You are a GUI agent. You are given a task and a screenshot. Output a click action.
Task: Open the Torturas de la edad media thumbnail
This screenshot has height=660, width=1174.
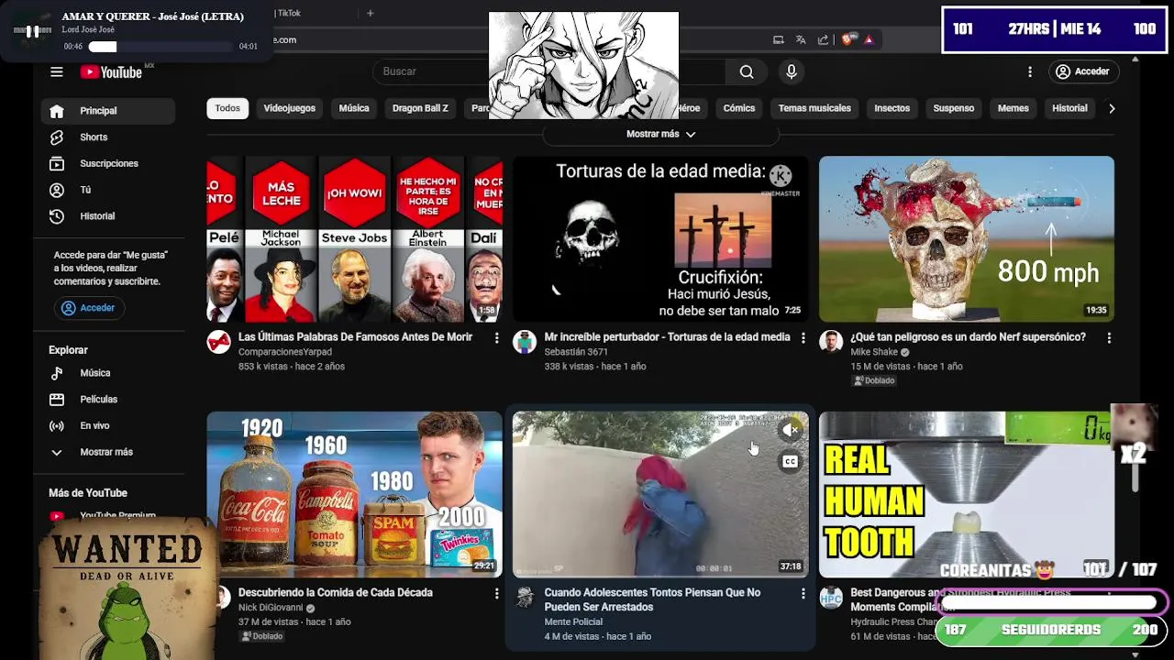click(x=660, y=238)
